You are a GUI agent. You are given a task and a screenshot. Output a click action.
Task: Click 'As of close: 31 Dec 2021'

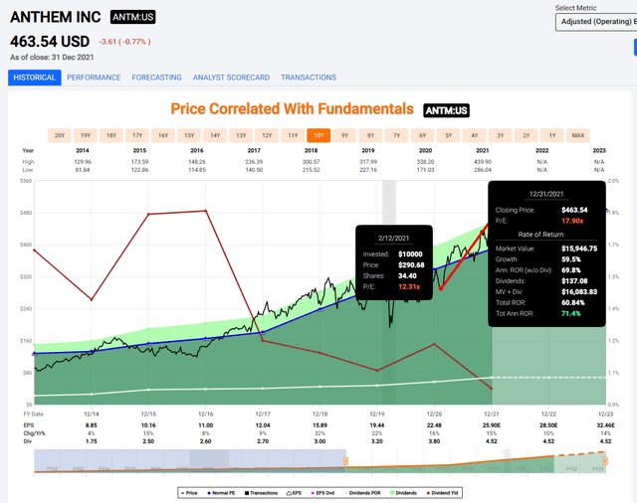pyautogui.click(x=52, y=58)
